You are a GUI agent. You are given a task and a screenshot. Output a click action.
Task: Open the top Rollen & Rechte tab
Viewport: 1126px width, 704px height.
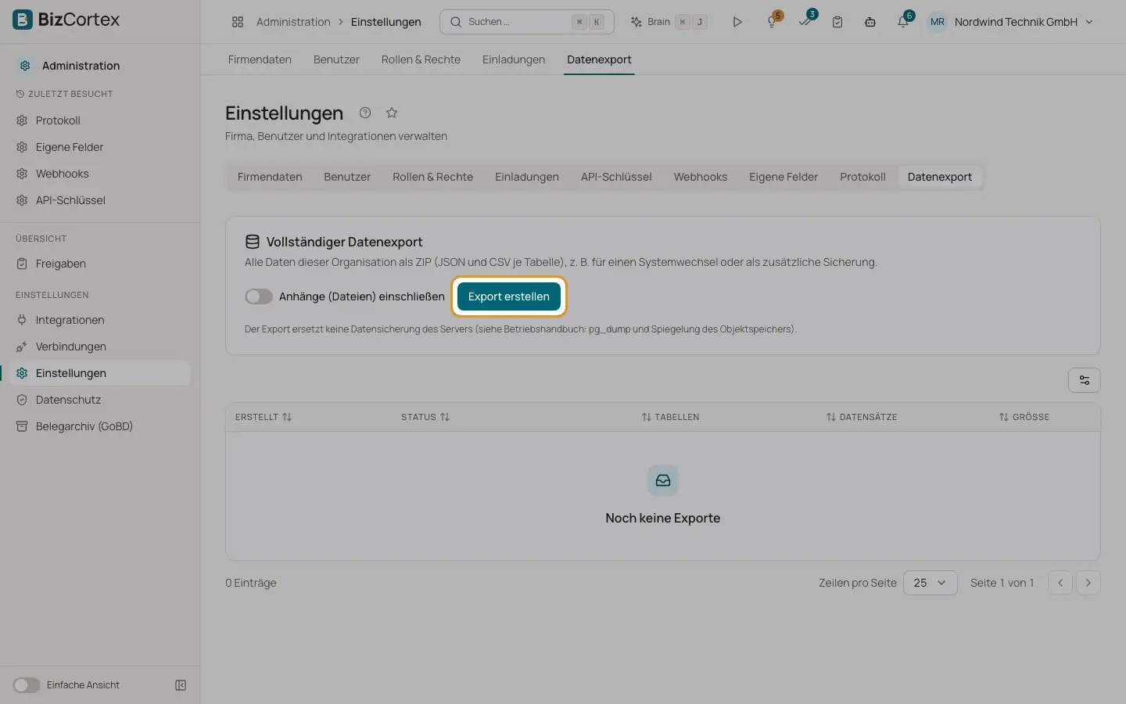coord(421,59)
